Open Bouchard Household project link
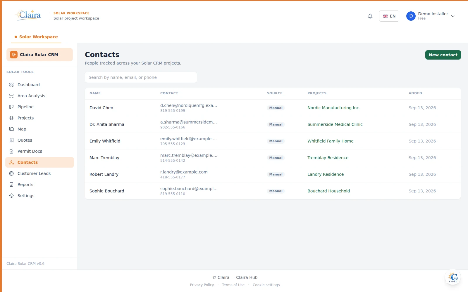Image resolution: width=468 pixels, height=292 pixels. (x=328, y=191)
